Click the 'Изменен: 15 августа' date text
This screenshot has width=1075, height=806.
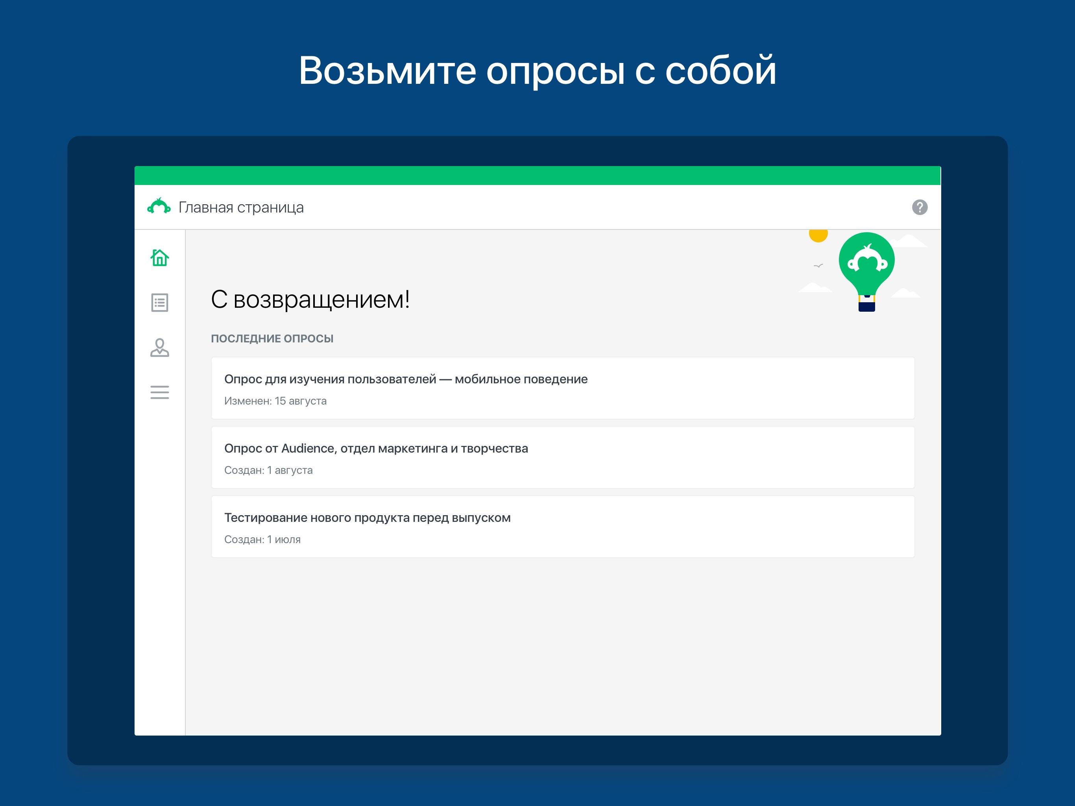275,401
